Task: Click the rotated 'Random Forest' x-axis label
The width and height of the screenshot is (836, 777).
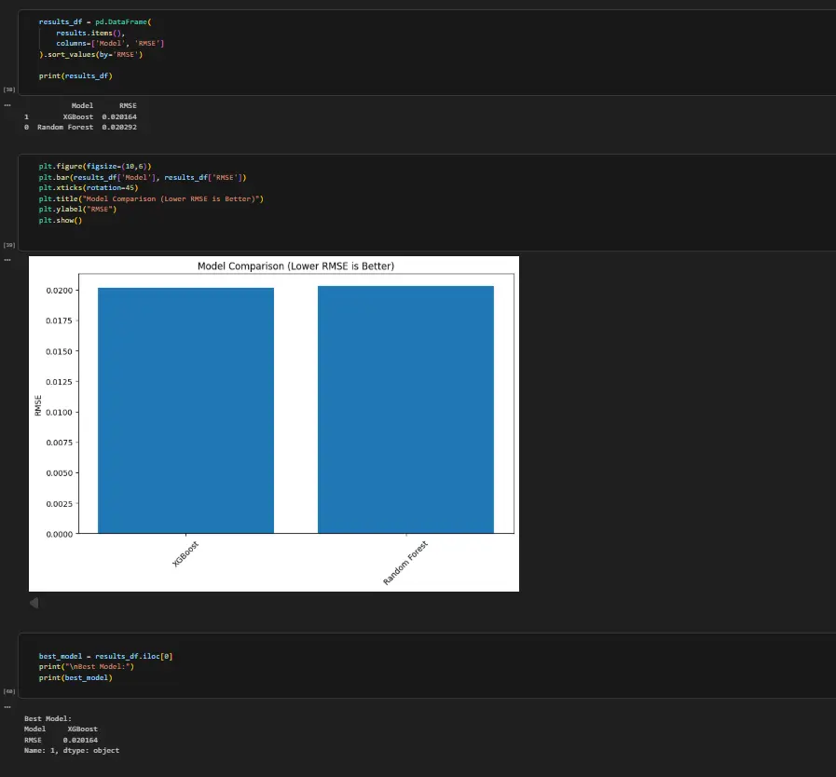Action: 405,563
